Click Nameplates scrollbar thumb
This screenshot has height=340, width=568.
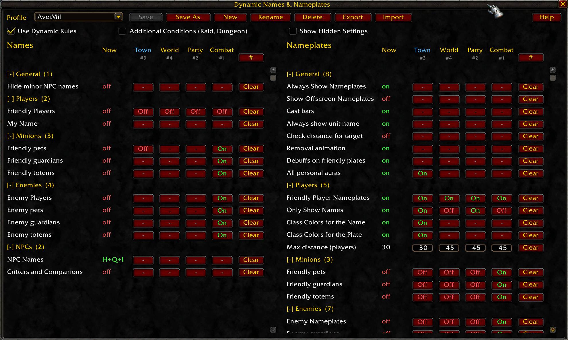tap(553, 78)
